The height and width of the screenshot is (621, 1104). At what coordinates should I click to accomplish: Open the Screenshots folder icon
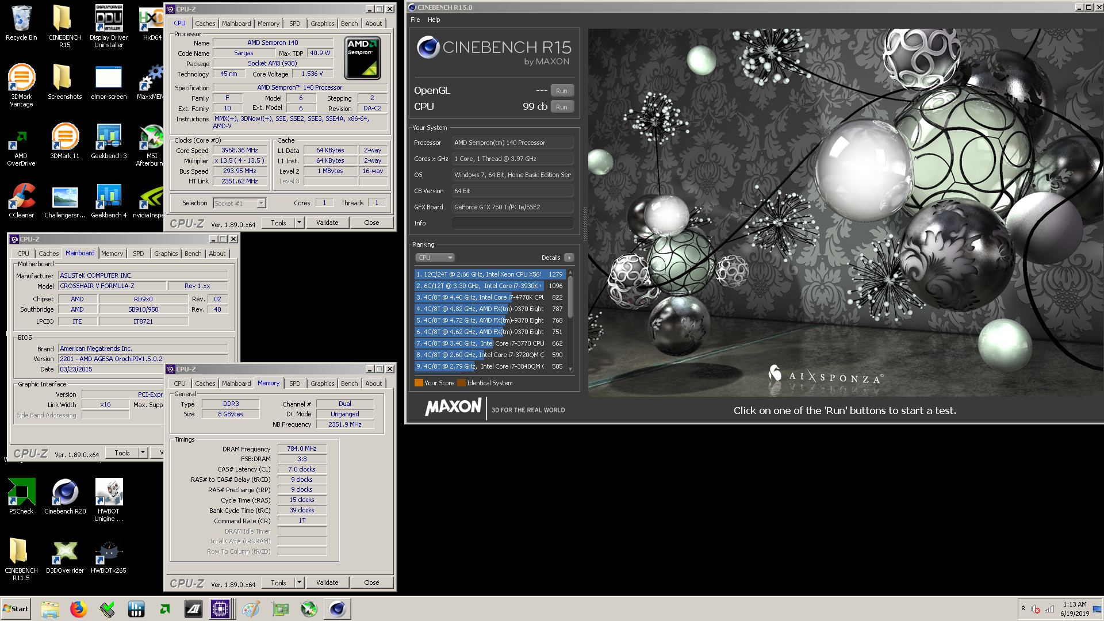[x=64, y=82]
